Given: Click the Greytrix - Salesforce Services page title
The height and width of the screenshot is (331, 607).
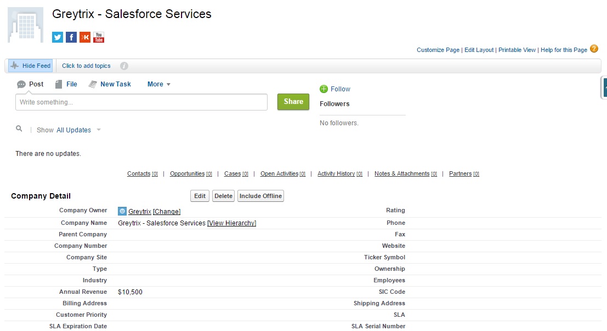Looking at the screenshot, I should click(x=132, y=14).
